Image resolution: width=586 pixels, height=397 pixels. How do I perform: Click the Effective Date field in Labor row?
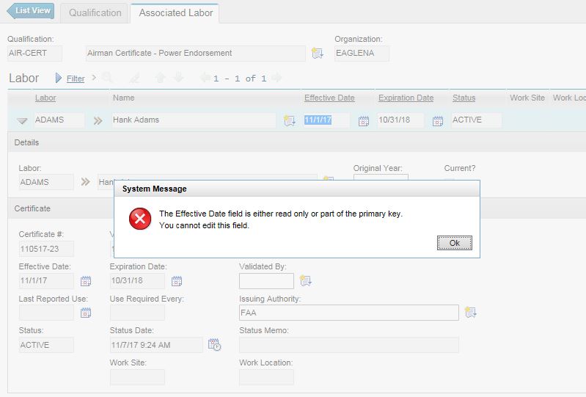pyautogui.click(x=326, y=120)
